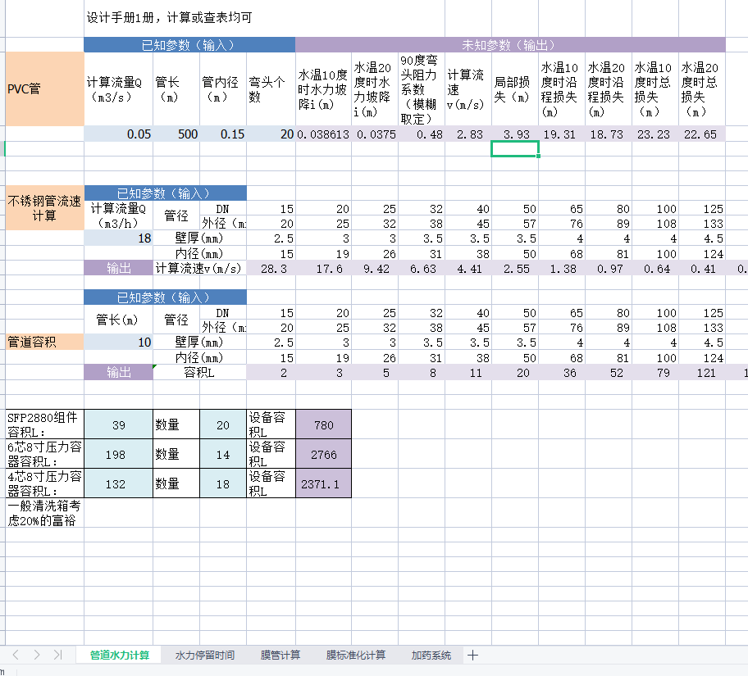
Task: Click the PVC flow input 0.05
Action: click(119, 134)
